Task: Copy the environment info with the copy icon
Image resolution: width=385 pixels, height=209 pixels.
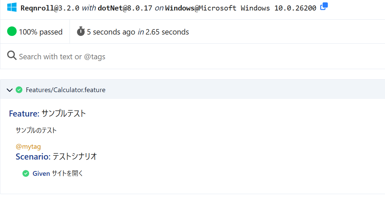Action: 324,6
